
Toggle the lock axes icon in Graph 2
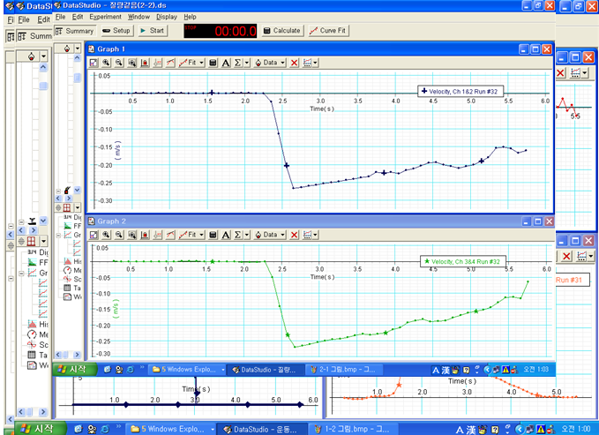(x=145, y=235)
